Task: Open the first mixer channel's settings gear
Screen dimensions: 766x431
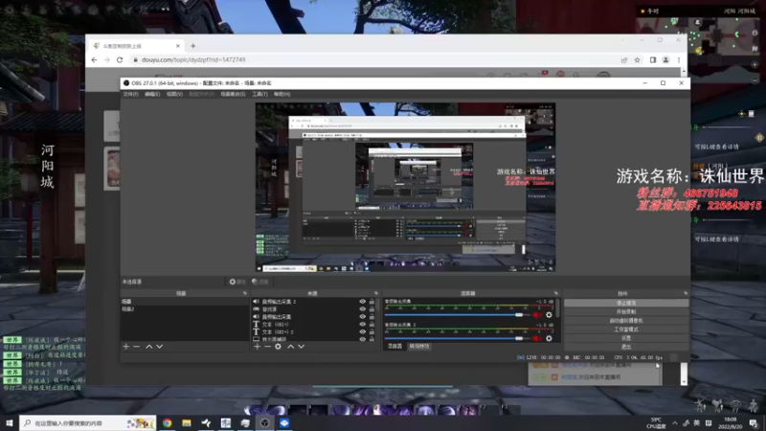Action: 549,315
